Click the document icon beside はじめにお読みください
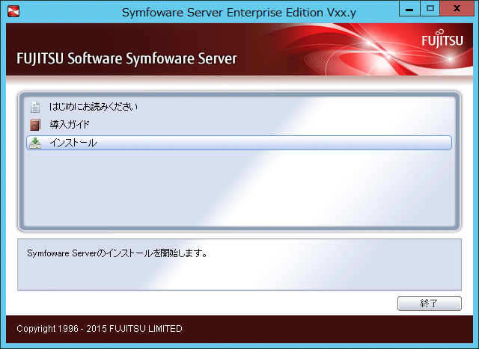The width and height of the screenshot is (479, 349). [x=35, y=107]
